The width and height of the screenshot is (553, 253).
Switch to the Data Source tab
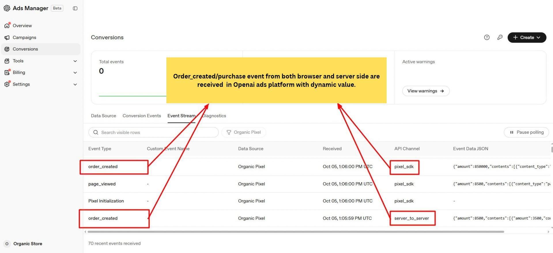pyautogui.click(x=103, y=116)
